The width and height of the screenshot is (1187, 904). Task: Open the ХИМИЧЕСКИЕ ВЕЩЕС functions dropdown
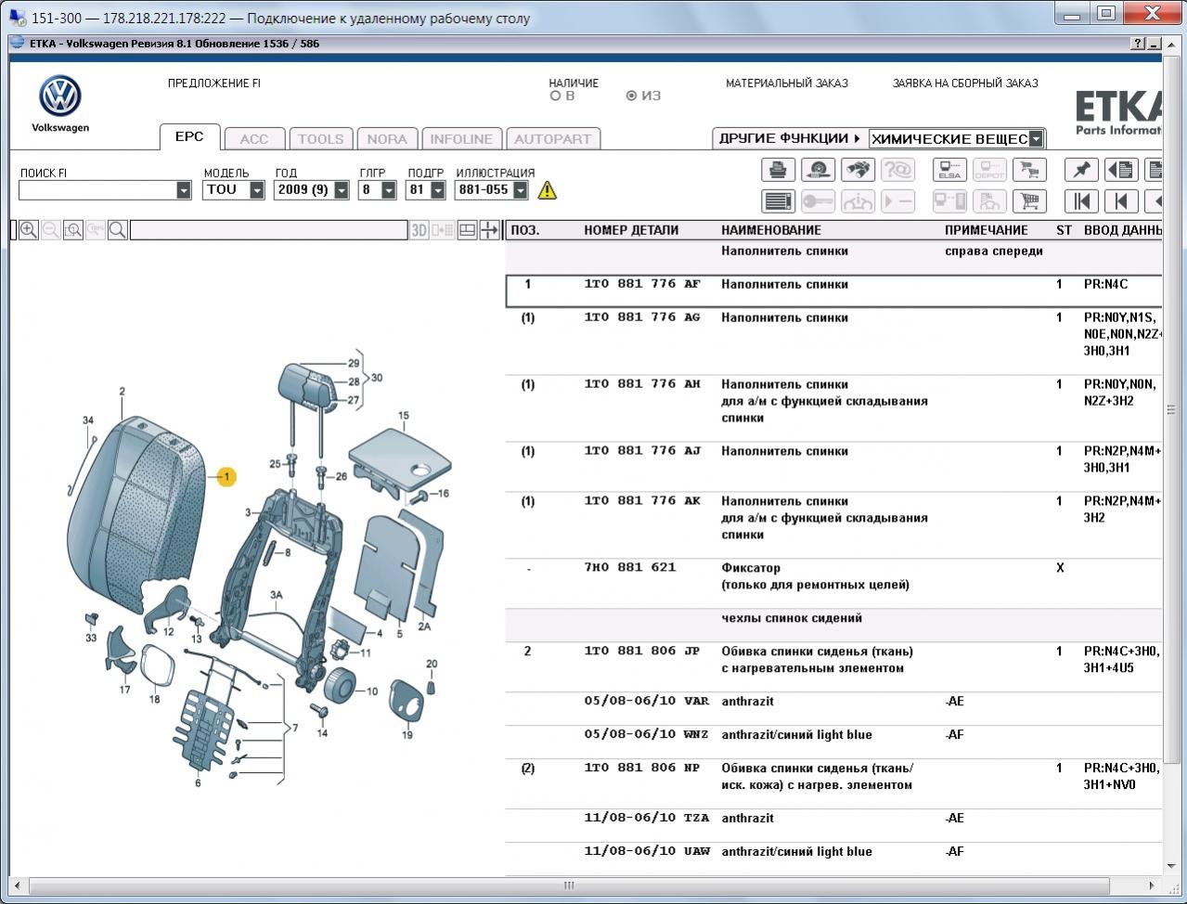coord(1037,139)
